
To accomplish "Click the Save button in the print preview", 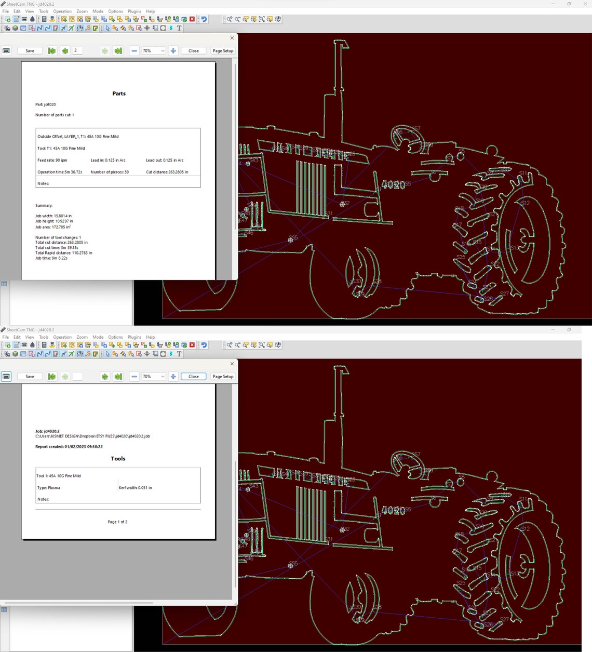I will pyautogui.click(x=30, y=50).
